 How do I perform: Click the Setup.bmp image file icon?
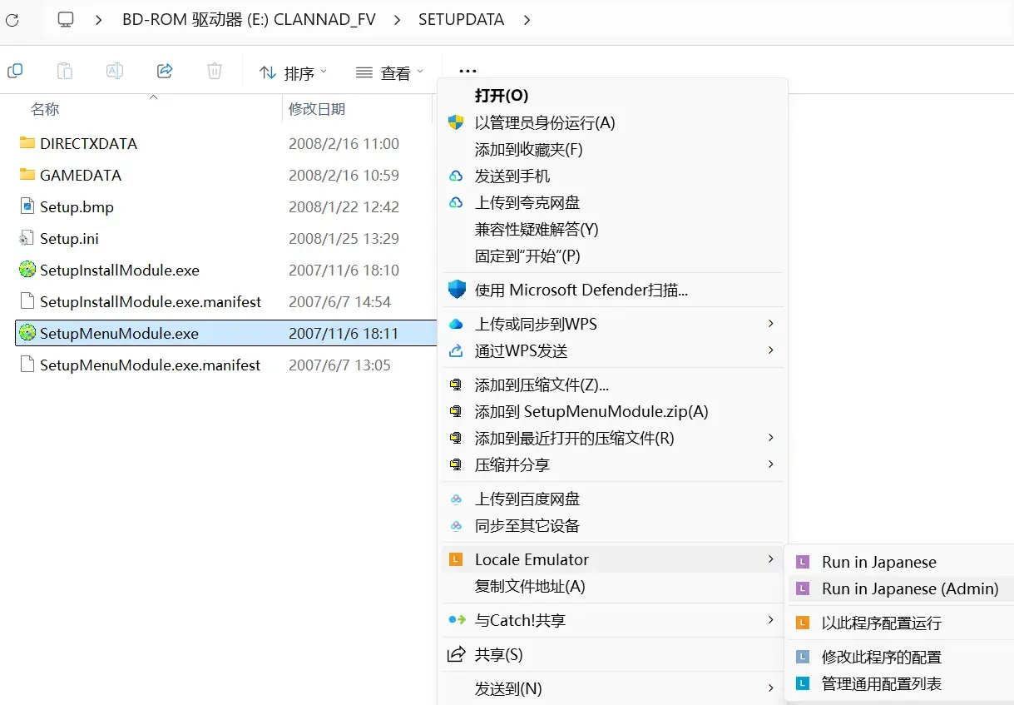point(27,206)
